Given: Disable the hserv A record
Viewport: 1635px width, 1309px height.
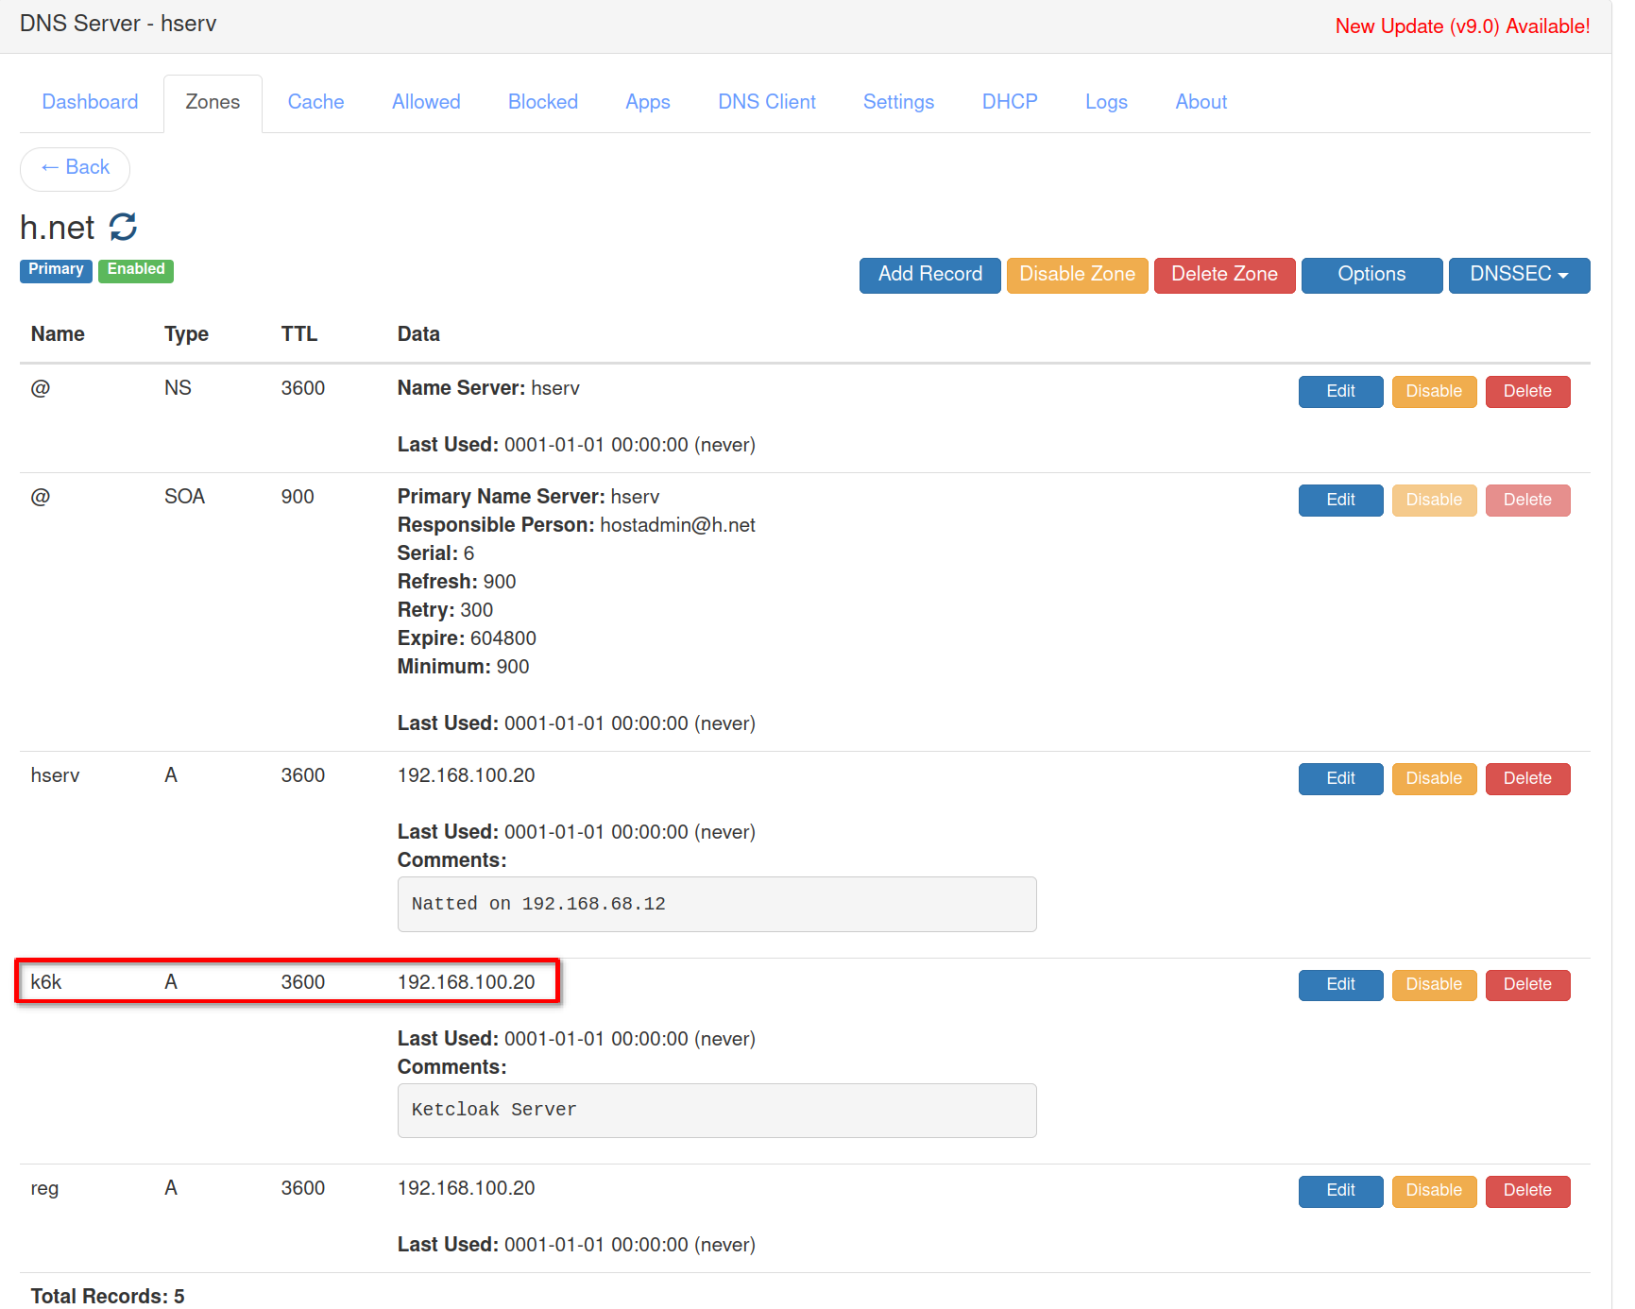Looking at the screenshot, I should click(1433, 778).
